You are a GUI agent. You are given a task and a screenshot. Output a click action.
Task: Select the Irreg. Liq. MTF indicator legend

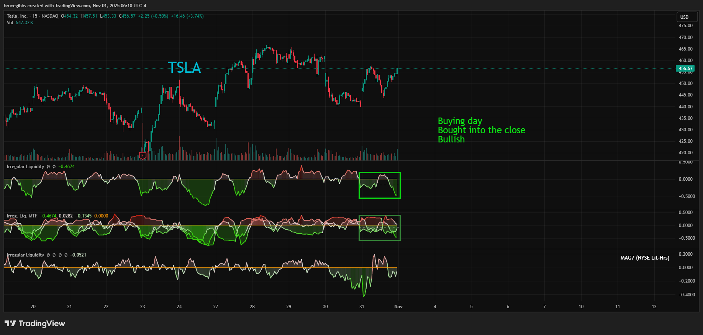[22, 216]
